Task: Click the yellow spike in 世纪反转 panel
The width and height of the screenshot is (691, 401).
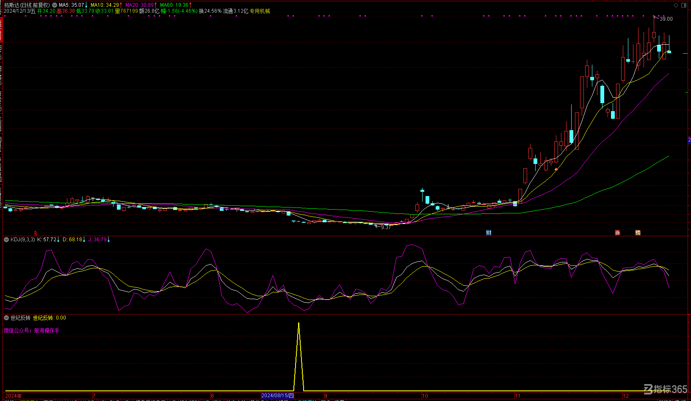Action: (x=299, y=357)
